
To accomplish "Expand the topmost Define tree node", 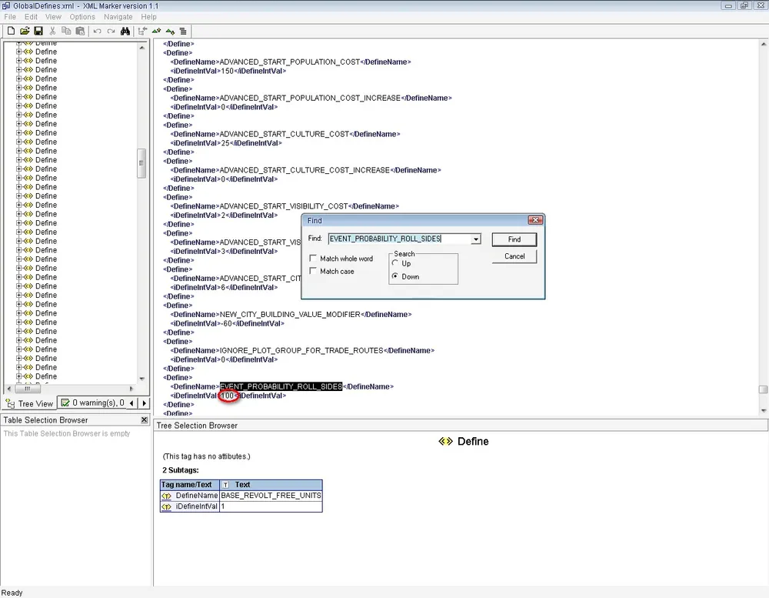I will pos(19,43).
